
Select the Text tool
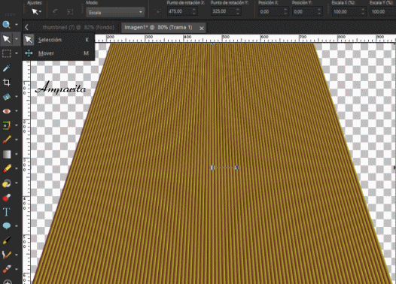click(7, 212)
